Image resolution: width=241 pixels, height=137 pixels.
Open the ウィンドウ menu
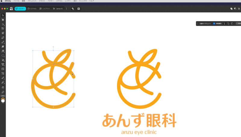(83, 1)
